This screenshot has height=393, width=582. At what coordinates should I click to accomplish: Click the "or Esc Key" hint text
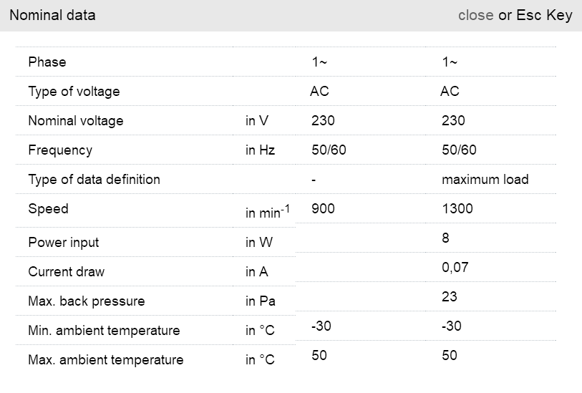(535, 15)
